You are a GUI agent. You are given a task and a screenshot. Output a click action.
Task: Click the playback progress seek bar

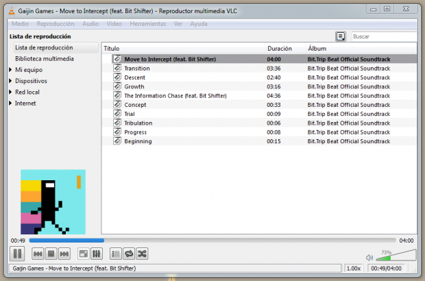point(212,241)
